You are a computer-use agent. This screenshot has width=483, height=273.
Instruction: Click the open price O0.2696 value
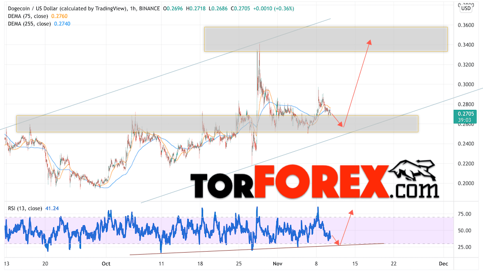pyautogui.click(x=173, y=8)
